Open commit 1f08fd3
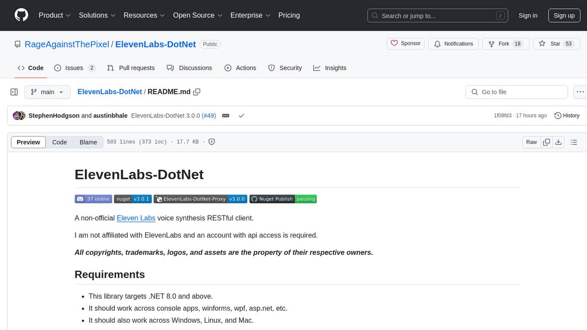587x330 pixels. [502, 116]
